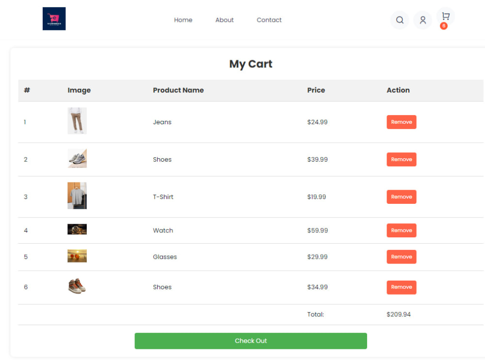Navigate to the Home menu item
Viewport: 485px width, 364px height.
pos(183,20)
